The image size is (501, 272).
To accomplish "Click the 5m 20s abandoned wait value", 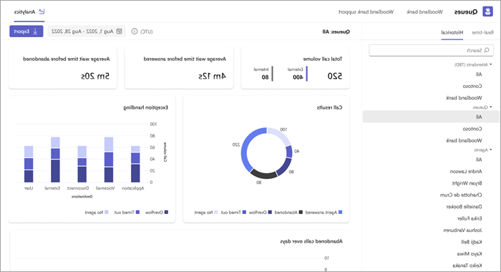I will pyautogui.click(x=95, y=76).
